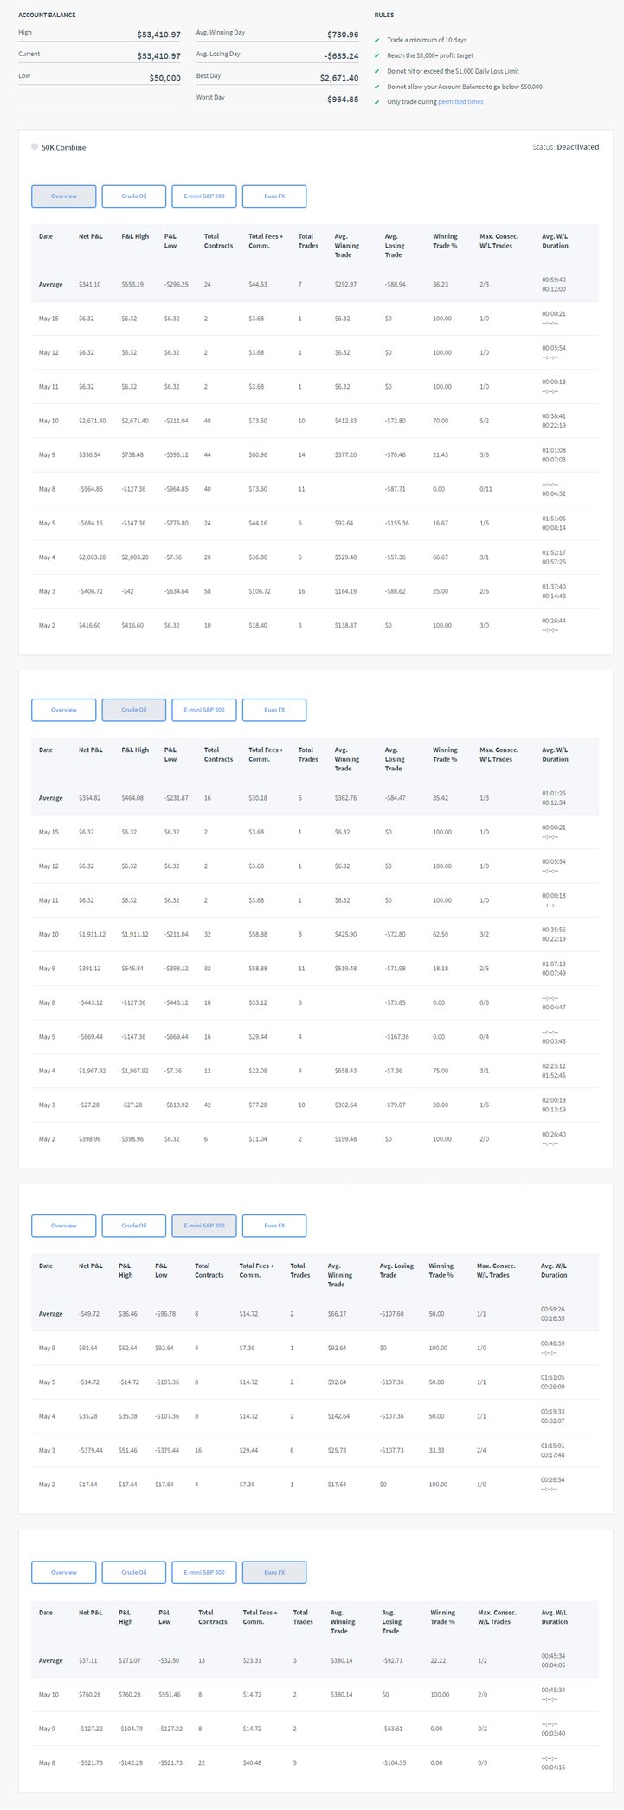Click the Current account balance value

[158, 56]
